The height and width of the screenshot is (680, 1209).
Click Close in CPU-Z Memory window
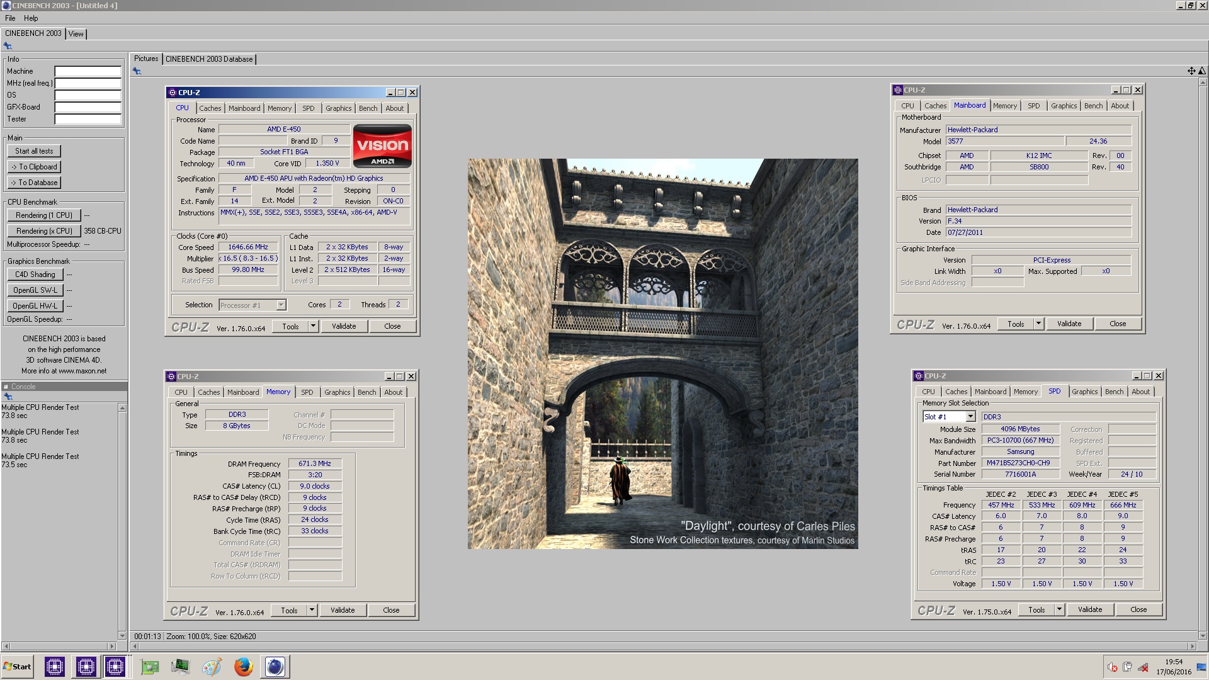(391, 610)
